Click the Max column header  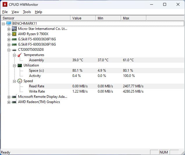tap(134, 18)
